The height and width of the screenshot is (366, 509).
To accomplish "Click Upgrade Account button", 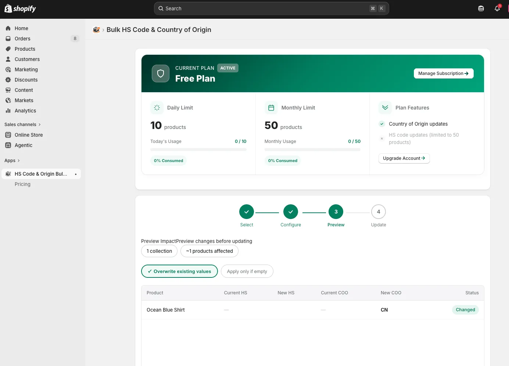I will [x=404, y=158].
